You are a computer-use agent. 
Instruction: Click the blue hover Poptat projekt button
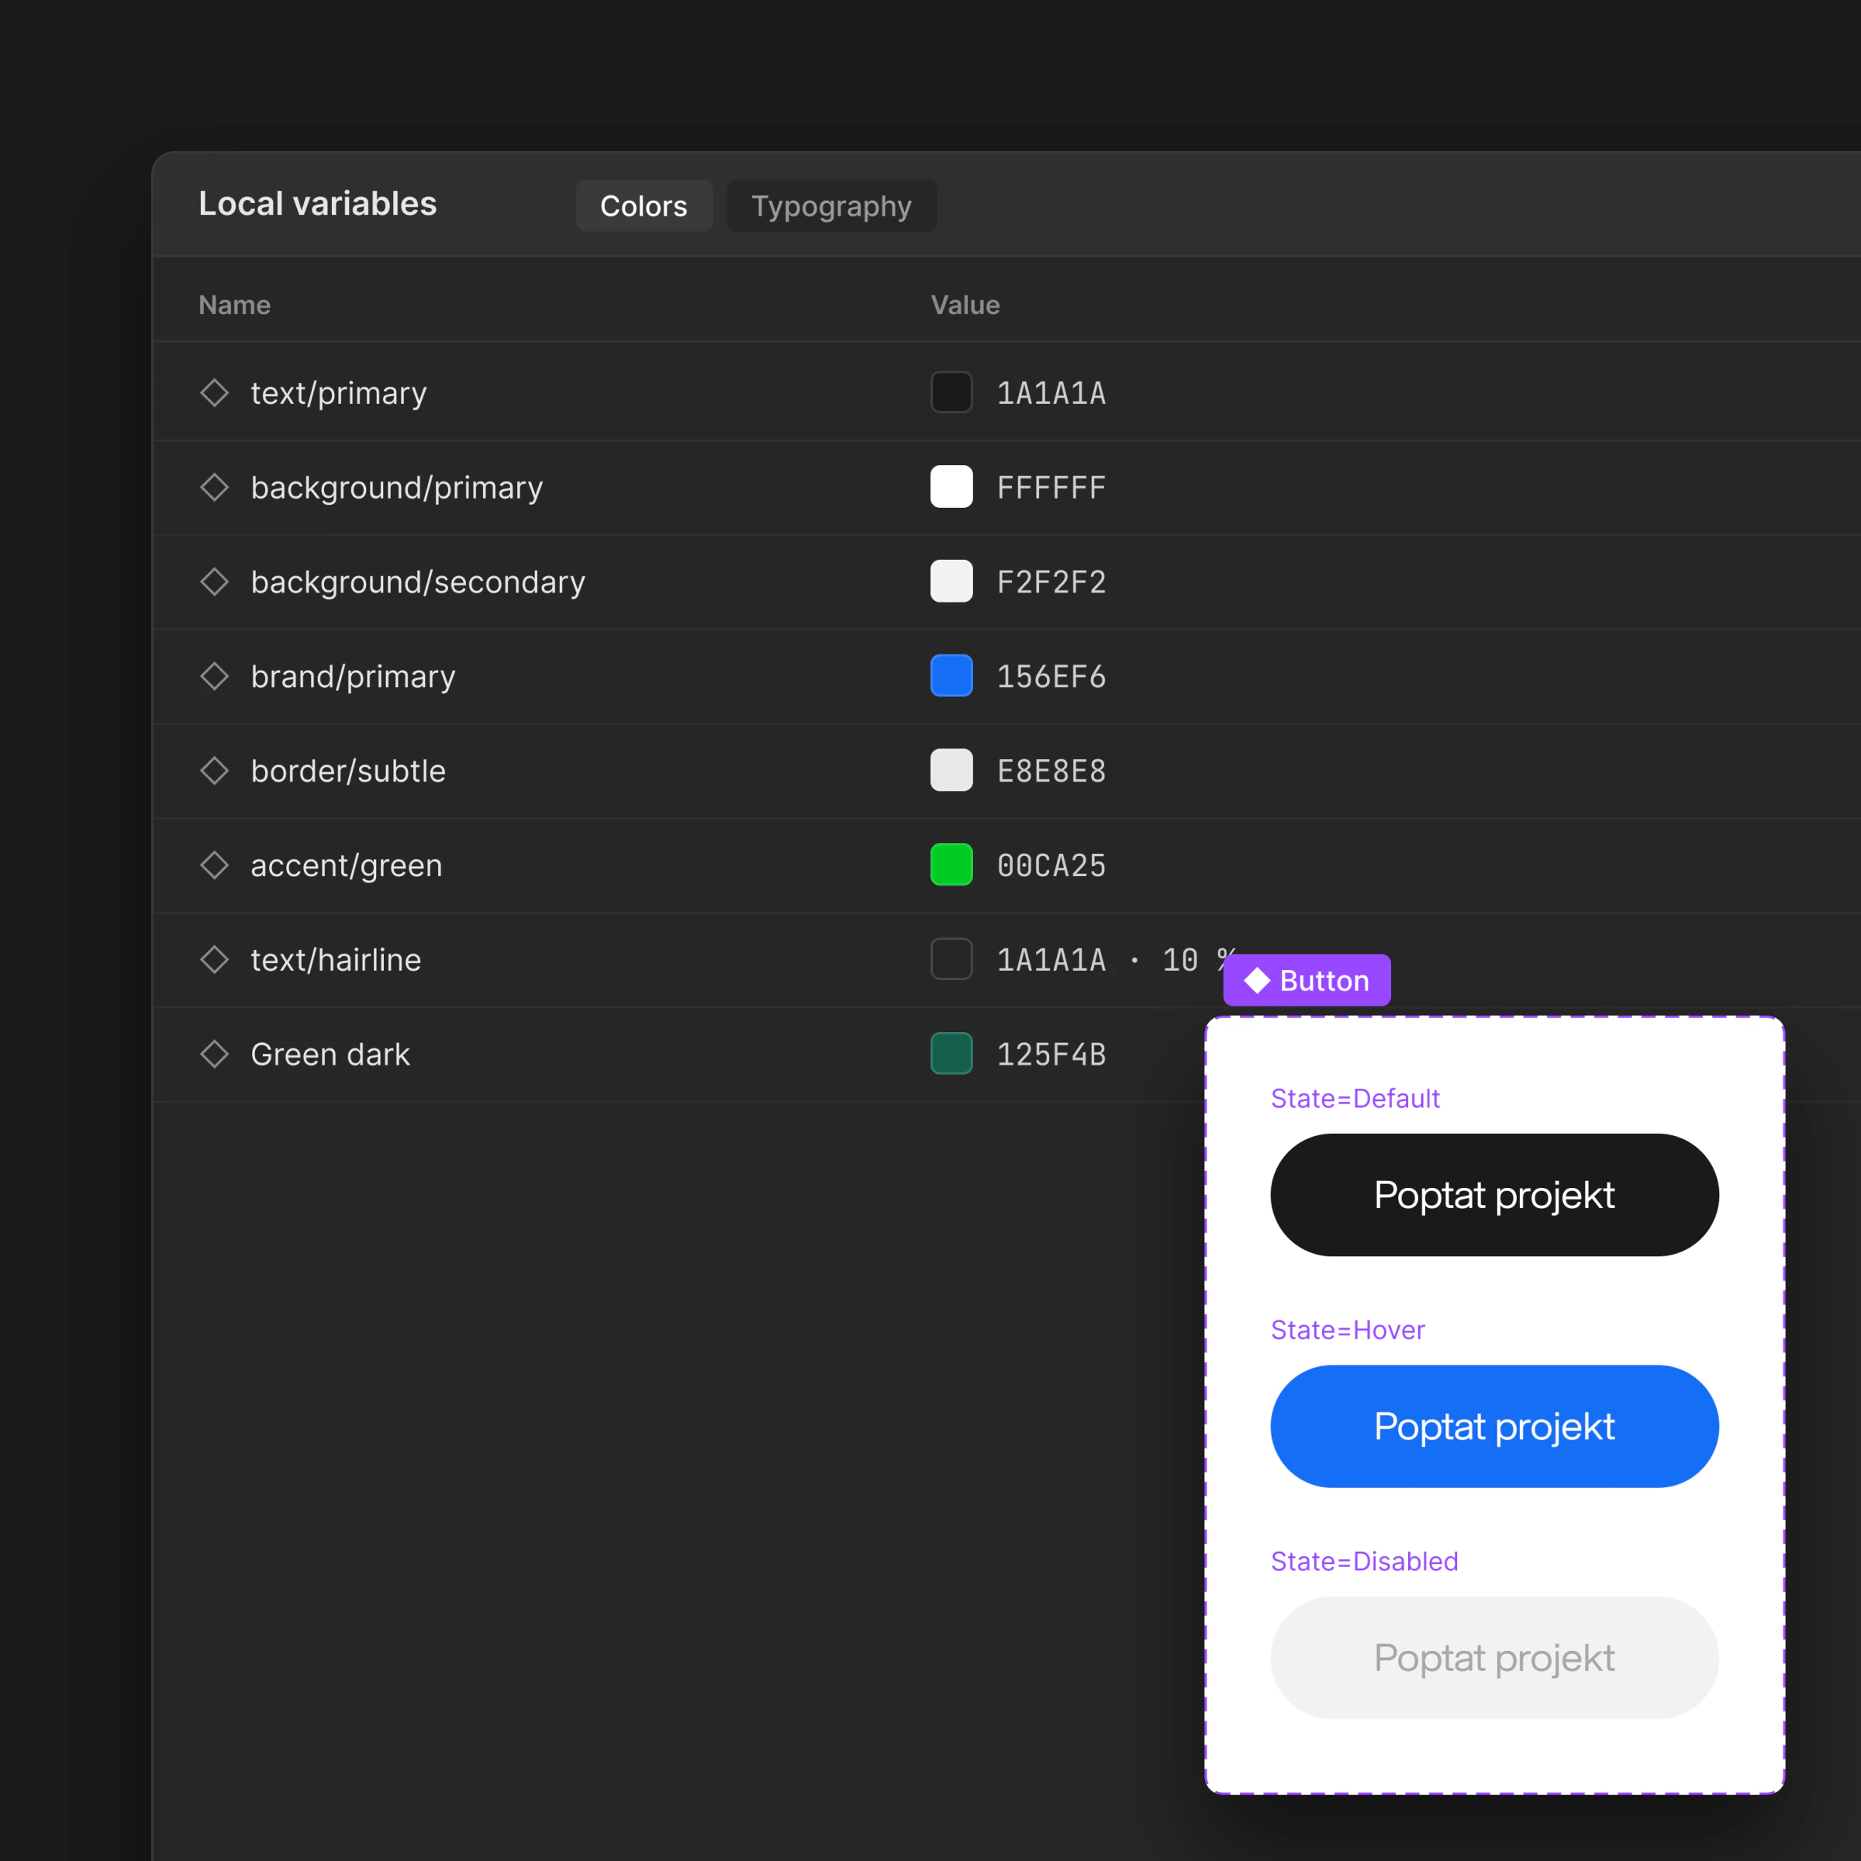1494,1426
